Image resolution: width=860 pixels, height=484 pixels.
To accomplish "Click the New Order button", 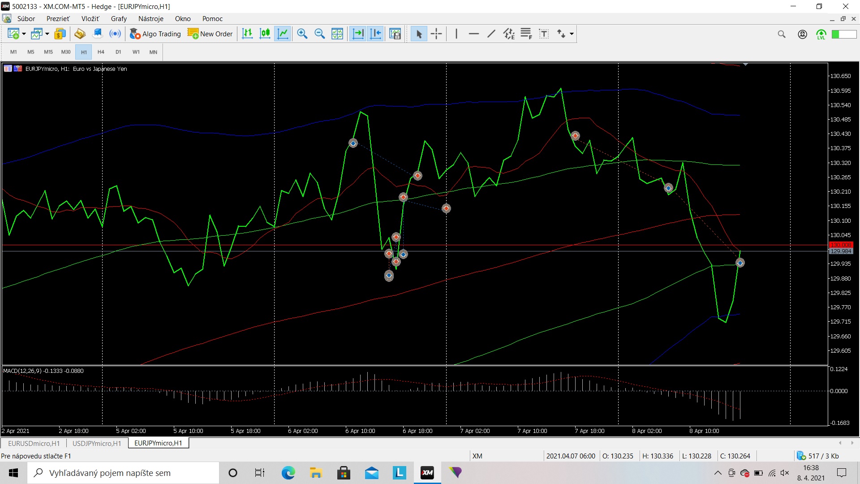I will 210,34.
